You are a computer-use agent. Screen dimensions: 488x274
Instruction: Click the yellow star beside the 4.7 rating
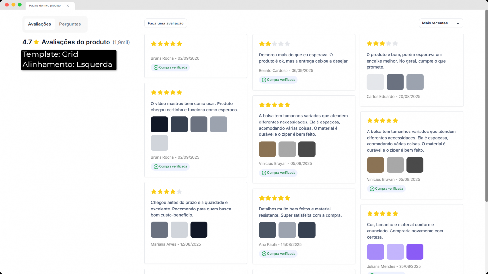pyautogui.click(x=36, y=42)
